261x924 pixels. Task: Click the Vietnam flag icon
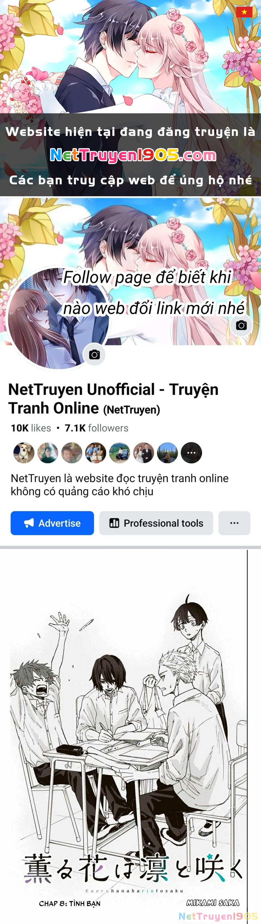[x=244, y=12]
